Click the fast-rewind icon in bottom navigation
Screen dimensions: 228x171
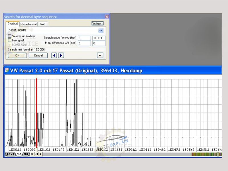[36, 154]
